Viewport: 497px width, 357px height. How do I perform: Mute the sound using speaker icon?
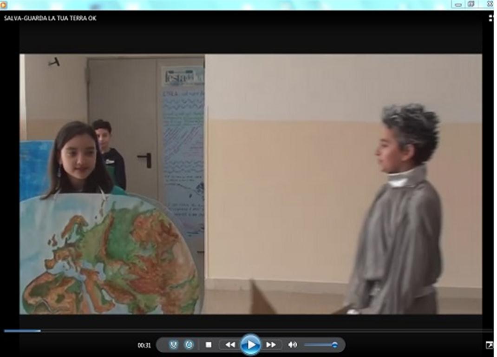point(292,344)
